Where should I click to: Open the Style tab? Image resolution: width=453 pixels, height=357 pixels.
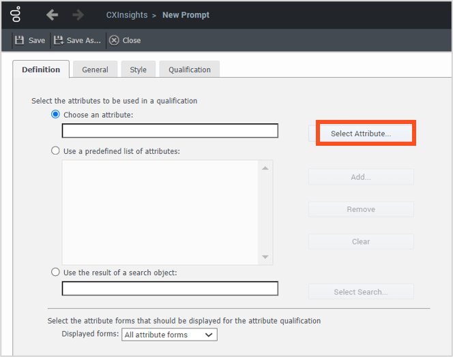pyautogui.click(x=138, y=69)
